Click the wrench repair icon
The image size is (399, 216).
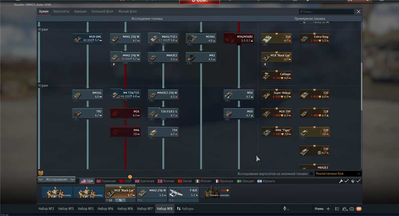(x=341, y=181)
